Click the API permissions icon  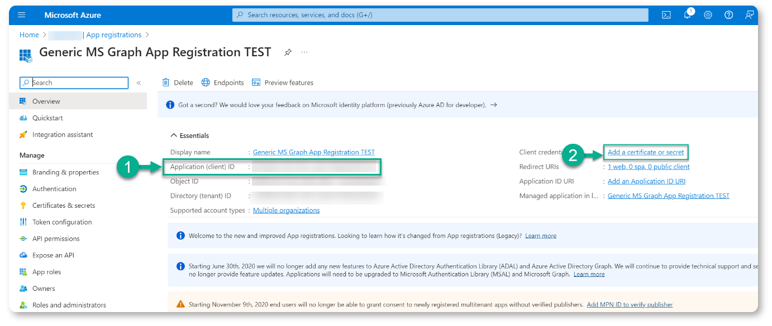23,239
